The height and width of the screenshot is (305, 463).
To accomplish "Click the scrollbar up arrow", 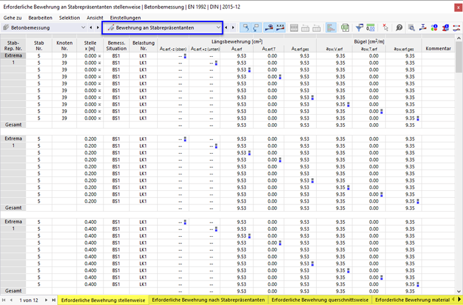I will click(x=459, y=38).
